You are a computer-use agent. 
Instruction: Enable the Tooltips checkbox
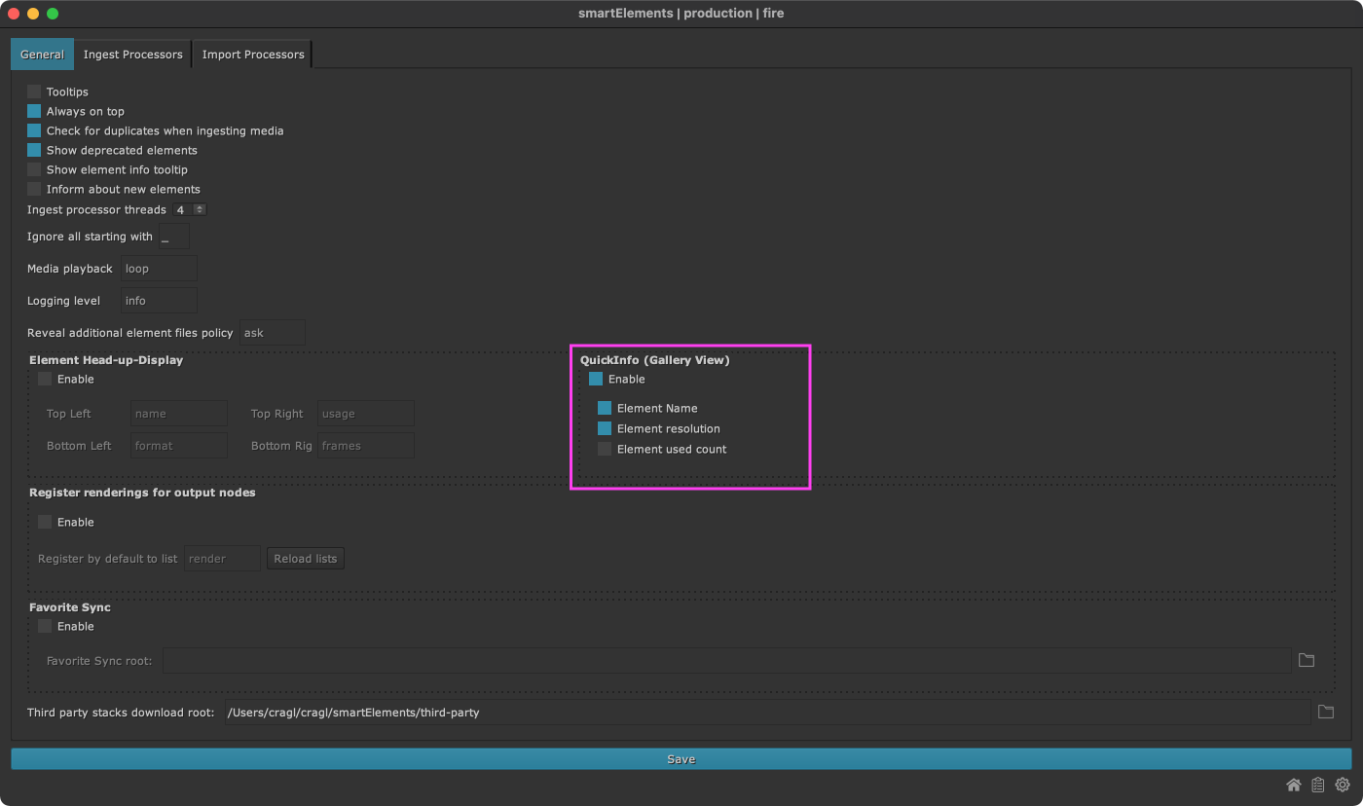34,92
